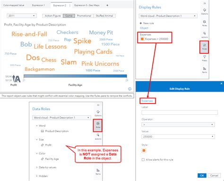224x181 pixels.
Task: Click Product Description category icon
Action: tap(42, 131)
